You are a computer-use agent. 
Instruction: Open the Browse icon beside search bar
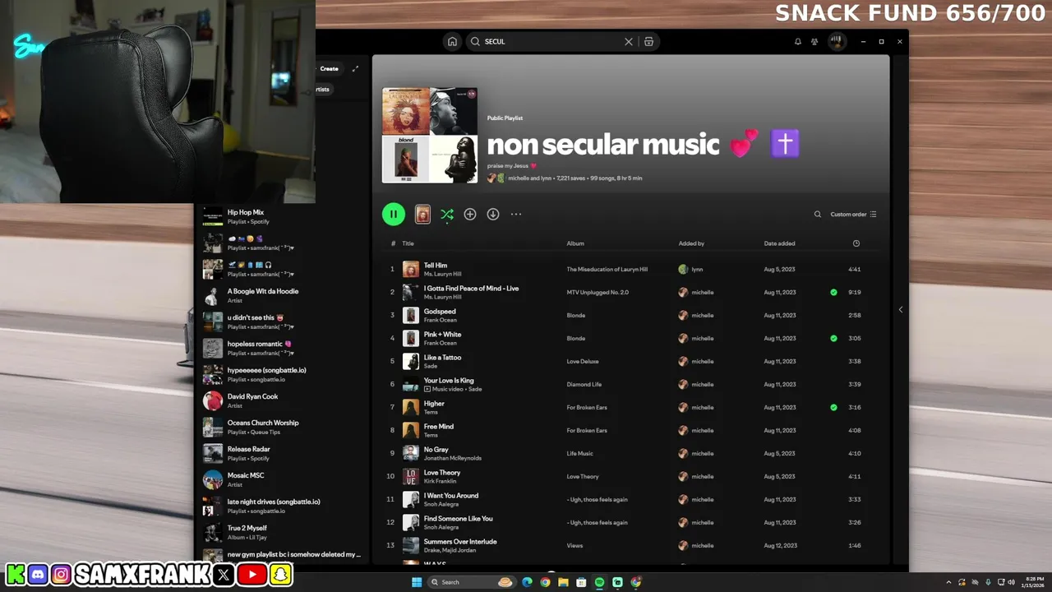click(649, 41)
